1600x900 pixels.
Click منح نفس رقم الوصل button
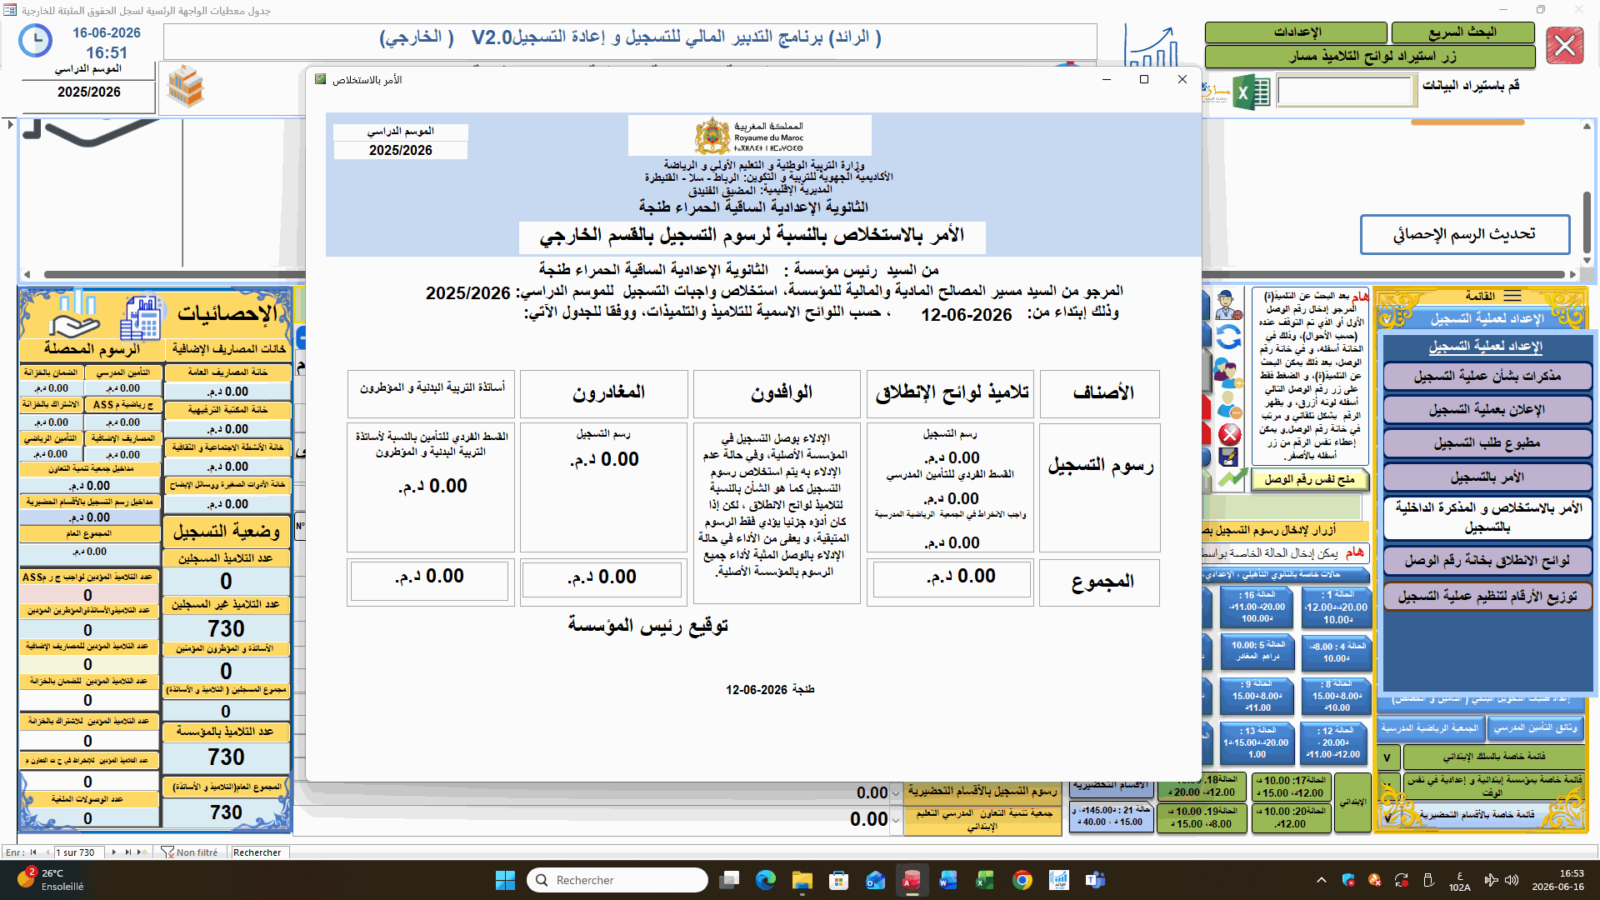point(1309,479)
